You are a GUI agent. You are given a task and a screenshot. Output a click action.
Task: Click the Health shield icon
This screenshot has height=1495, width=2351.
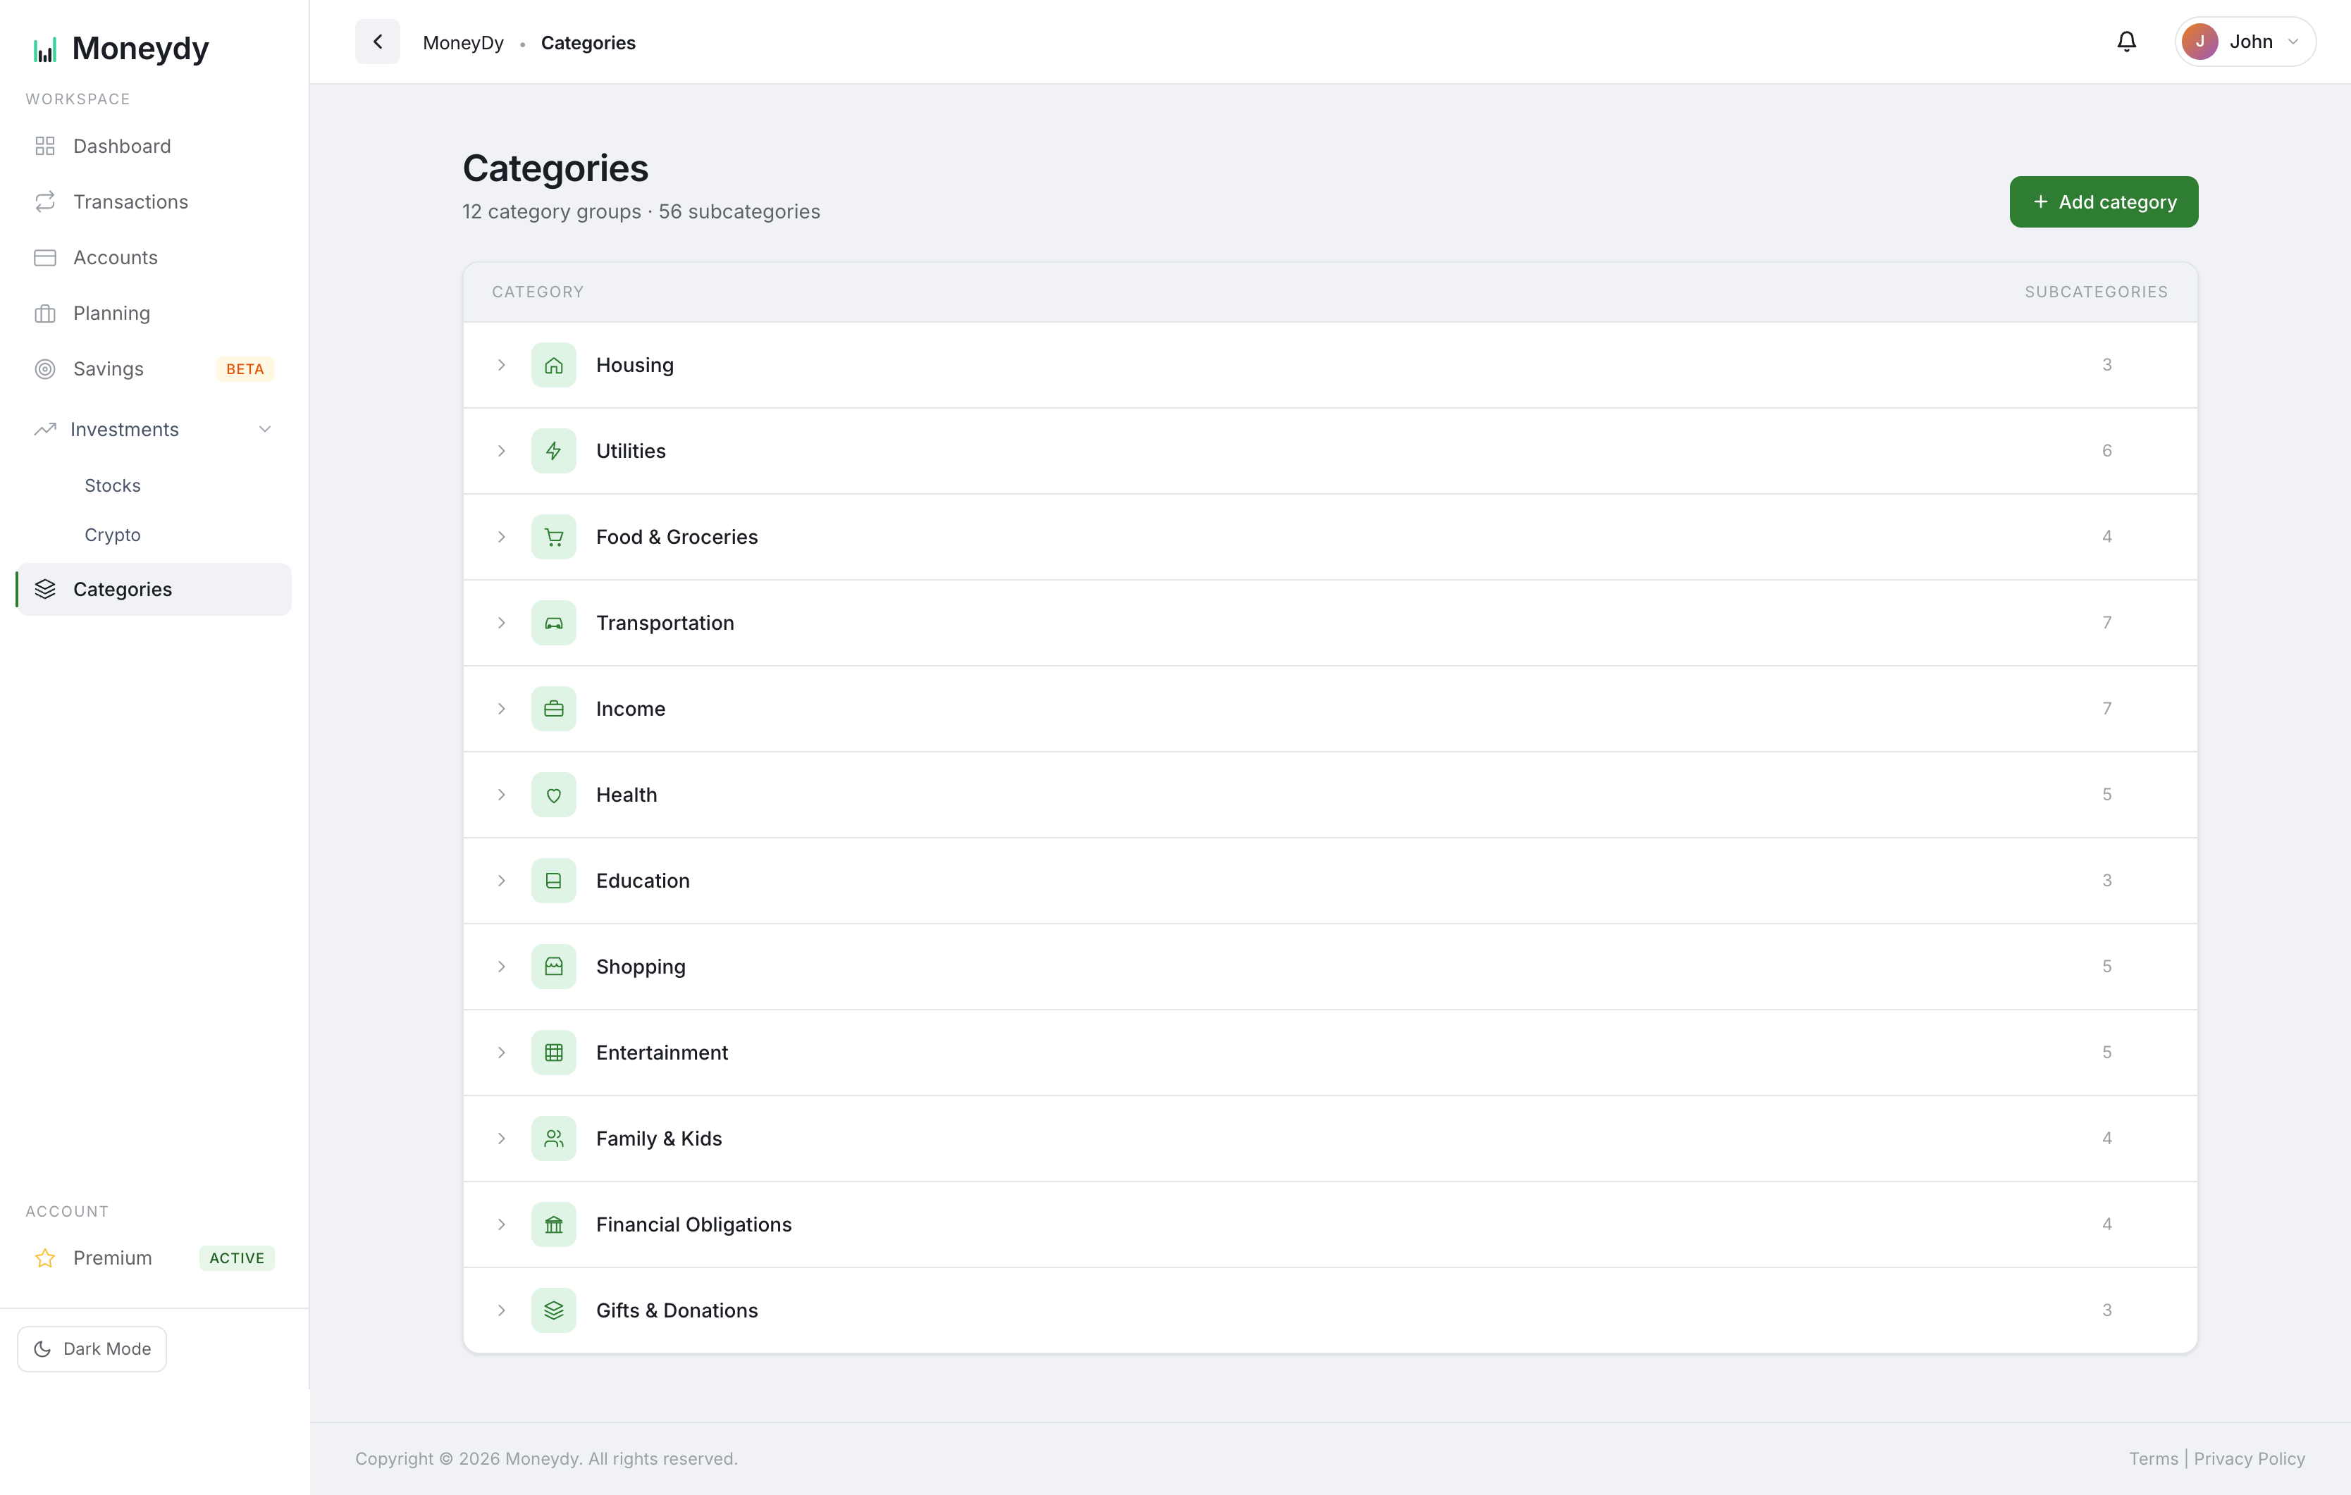click(554, 794)
